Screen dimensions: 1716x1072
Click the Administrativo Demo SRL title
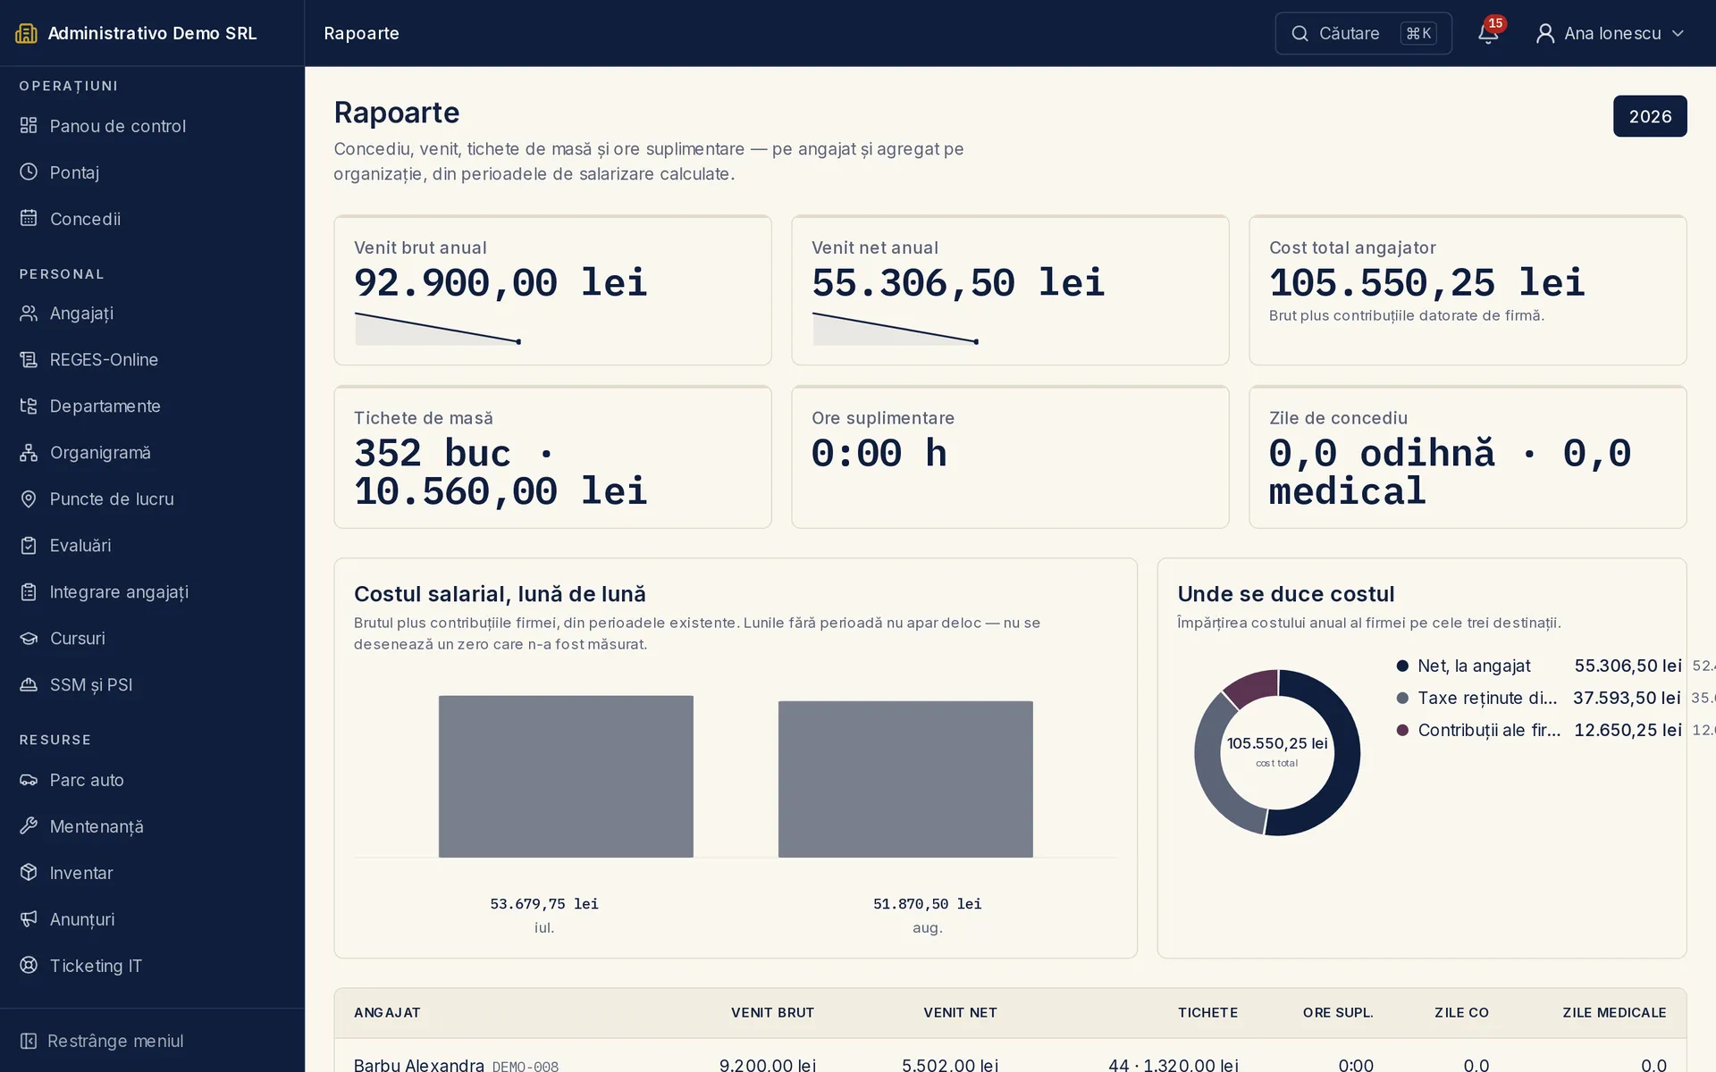pyautogui.click(x=152, y=33)
